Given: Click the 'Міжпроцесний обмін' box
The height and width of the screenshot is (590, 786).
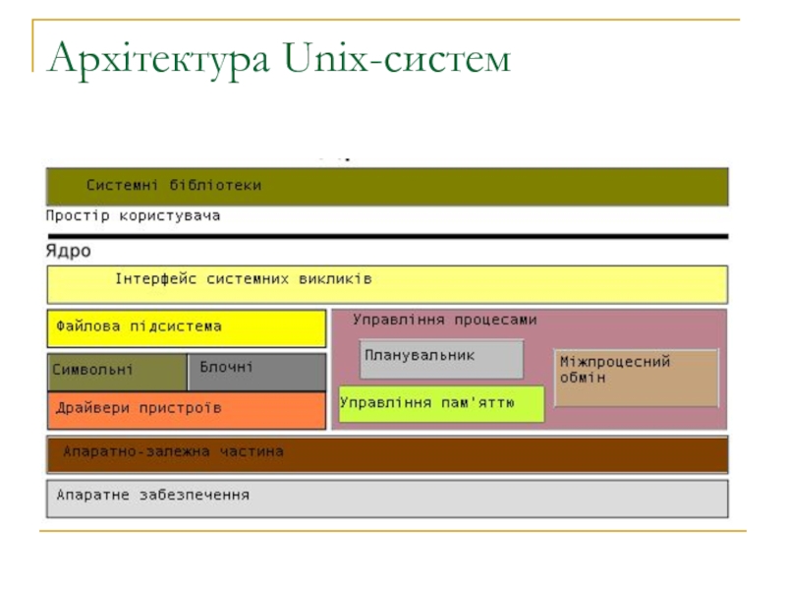Looking at the screenshot, I should pyautogui.click(x=636, y=378).
